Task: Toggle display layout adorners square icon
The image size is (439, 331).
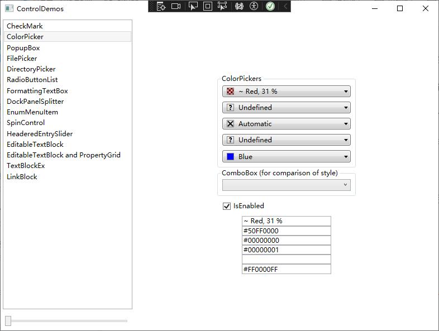Action: (x=207, y=6)
